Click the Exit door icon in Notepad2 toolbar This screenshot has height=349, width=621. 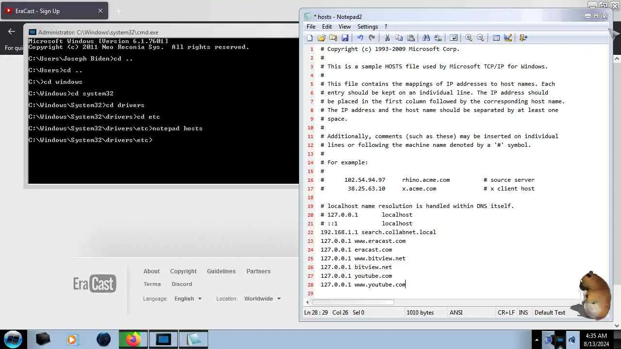523,38
